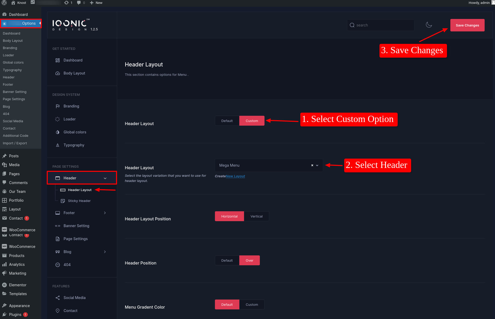Open Sticky Header submenu item
The width and height of the screenshot is (495, 319).
click(79, 201)
